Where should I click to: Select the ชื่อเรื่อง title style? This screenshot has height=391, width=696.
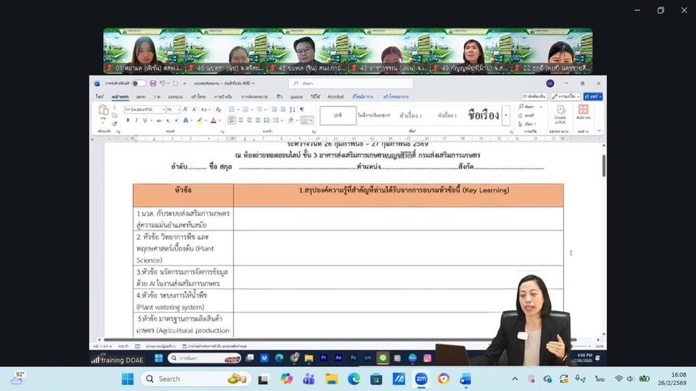click(x=483, y=115)
